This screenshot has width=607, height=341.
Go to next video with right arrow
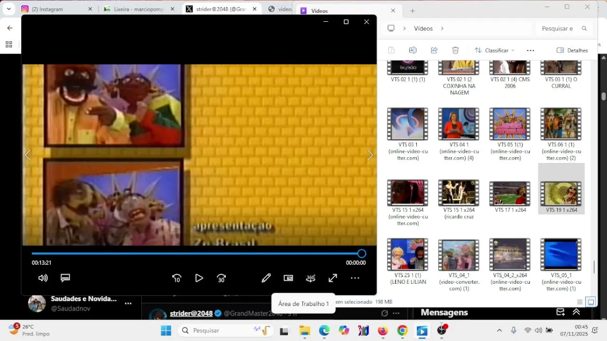pos(370,155)
